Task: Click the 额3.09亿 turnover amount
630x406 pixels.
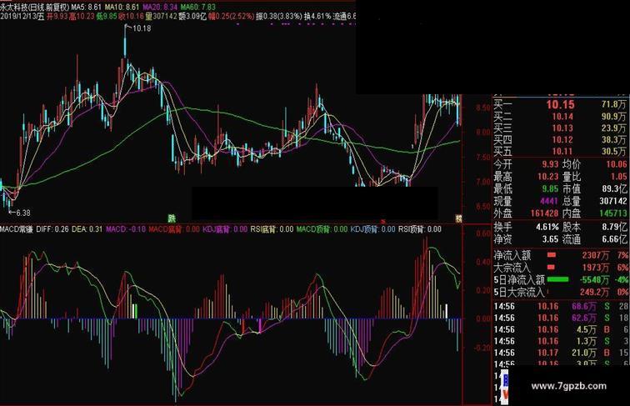Action: coord(192,17)
